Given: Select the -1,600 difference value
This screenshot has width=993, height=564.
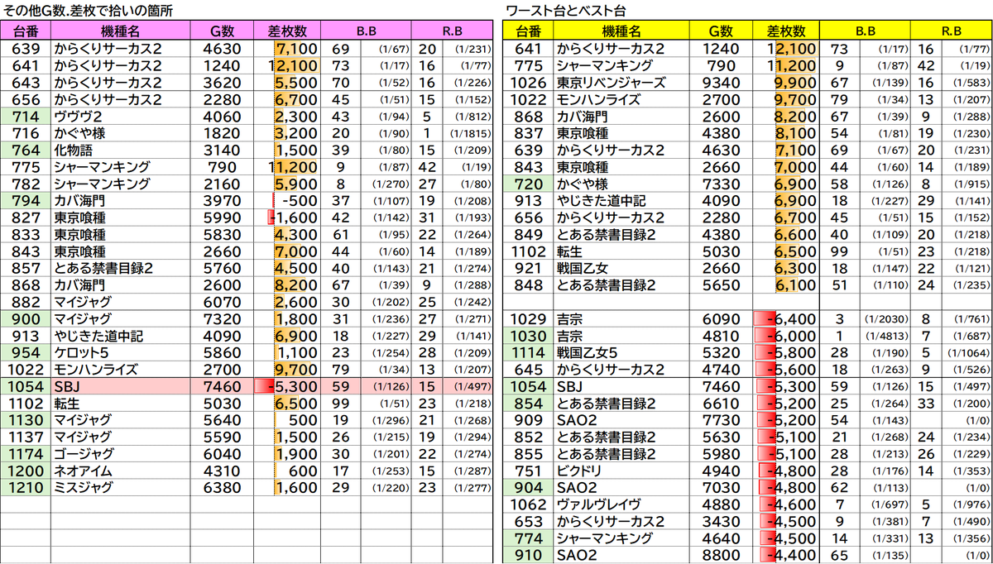Looking at the screenshot, I should 288,217.
